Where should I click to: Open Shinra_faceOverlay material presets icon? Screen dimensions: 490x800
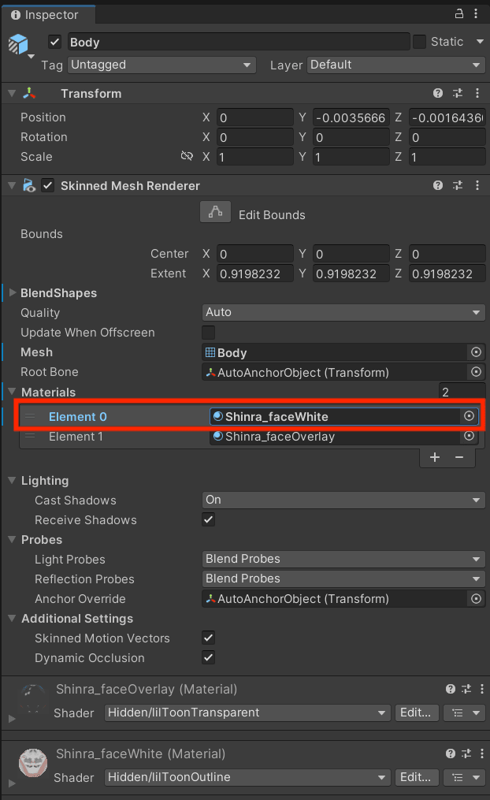(466, 690)
